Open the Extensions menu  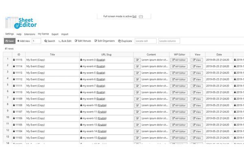[x=30, y=34]
